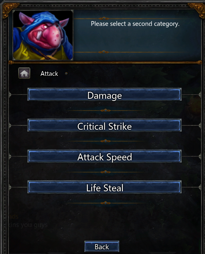Click the small gem separator after Attack
This screenshot has height=254, width=205.
[x=66, y=74]
